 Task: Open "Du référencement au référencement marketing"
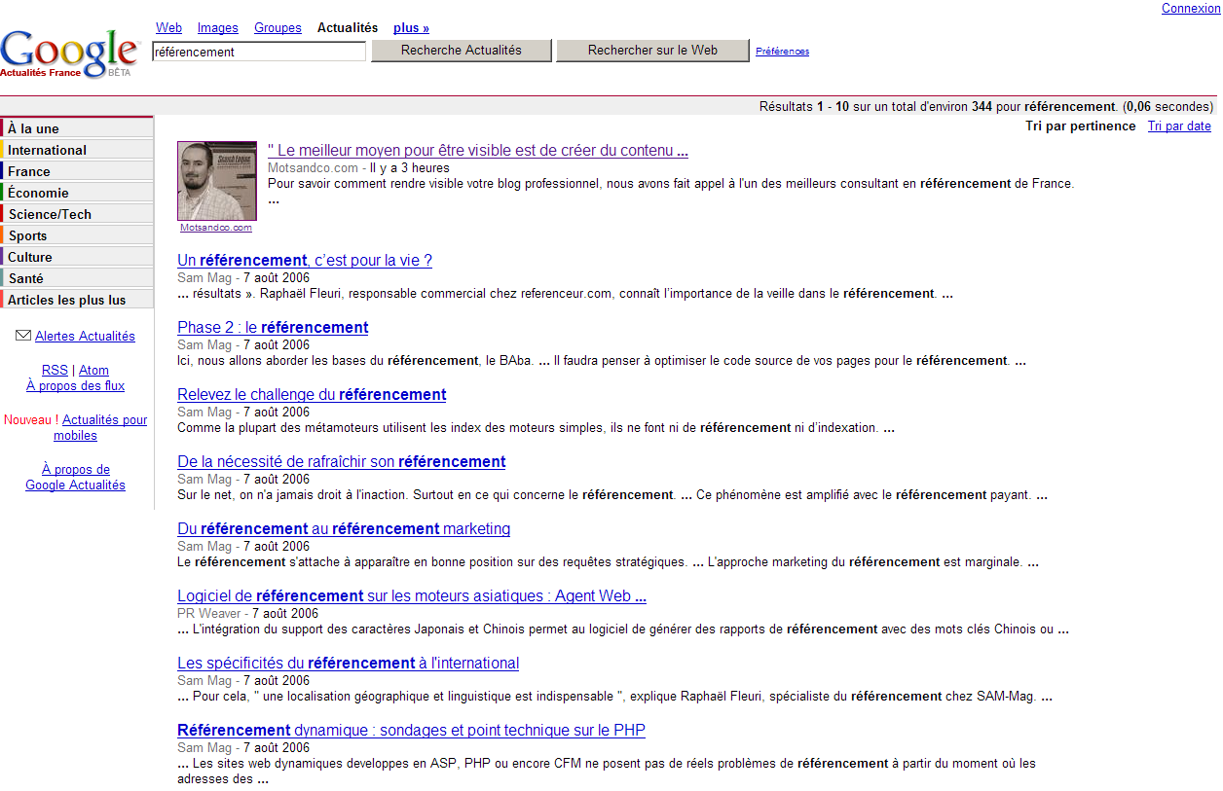[344, 529]
